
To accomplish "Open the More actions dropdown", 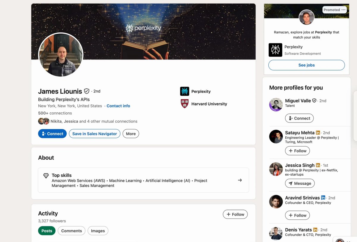I will click(x=131, y=134).
